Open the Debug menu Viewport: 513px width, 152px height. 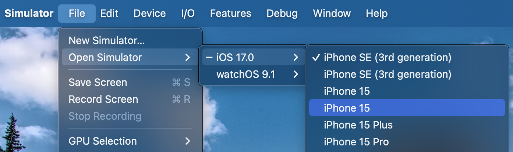pyautogui.click(x=282, y=14)
